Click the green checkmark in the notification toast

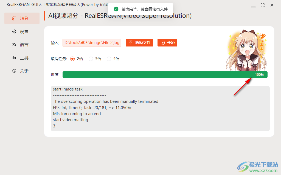[x=116, y=8]
